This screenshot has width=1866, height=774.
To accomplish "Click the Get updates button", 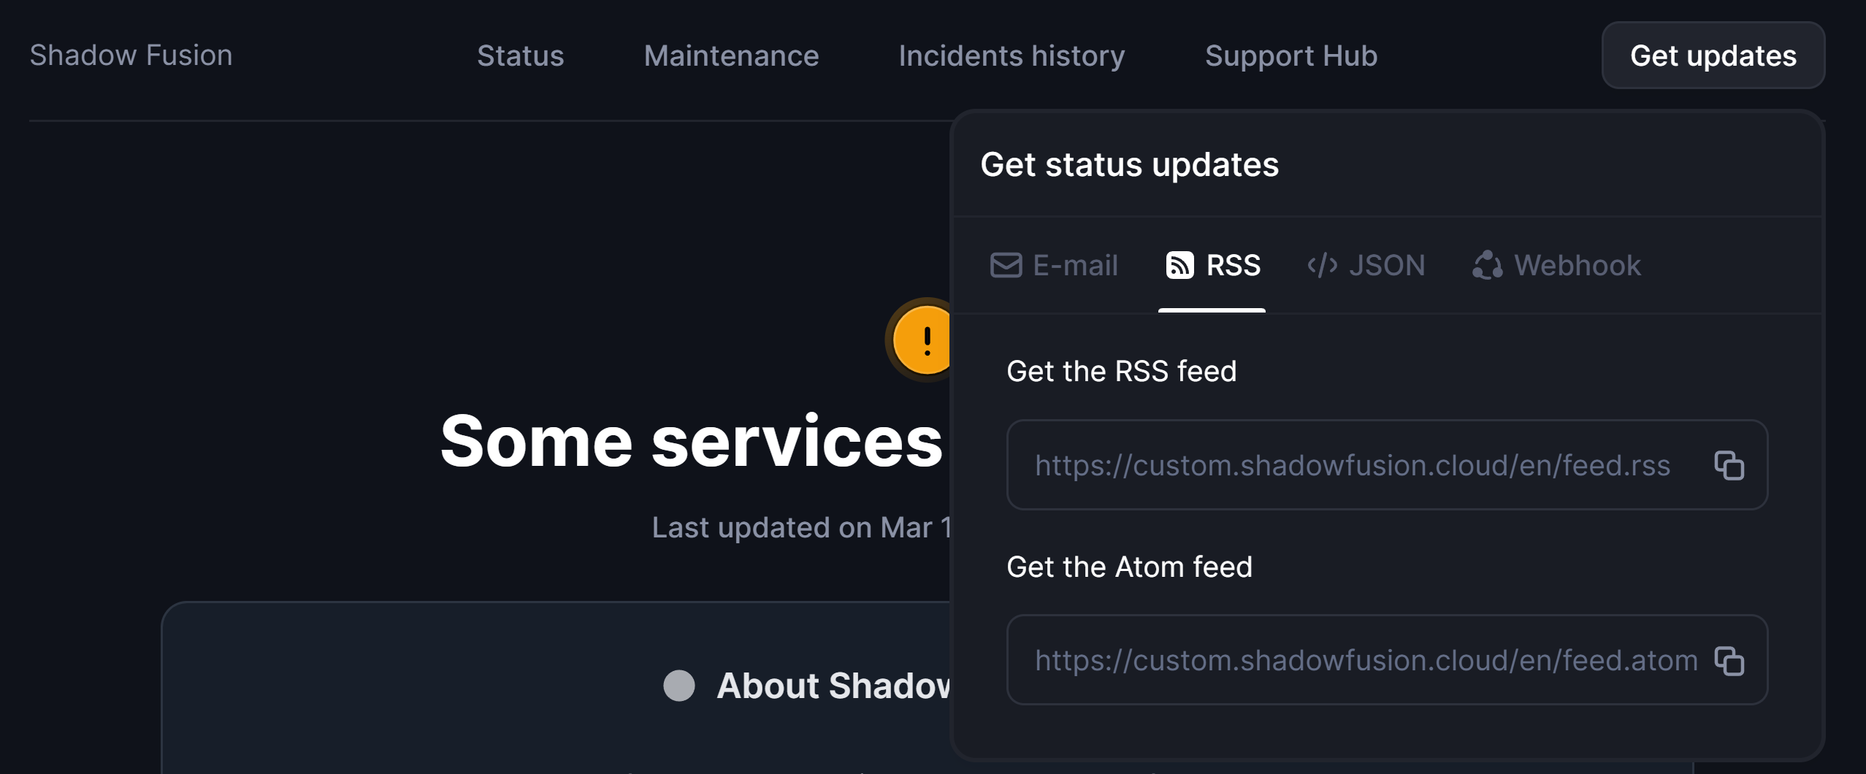I will (x=1713, y=55).
